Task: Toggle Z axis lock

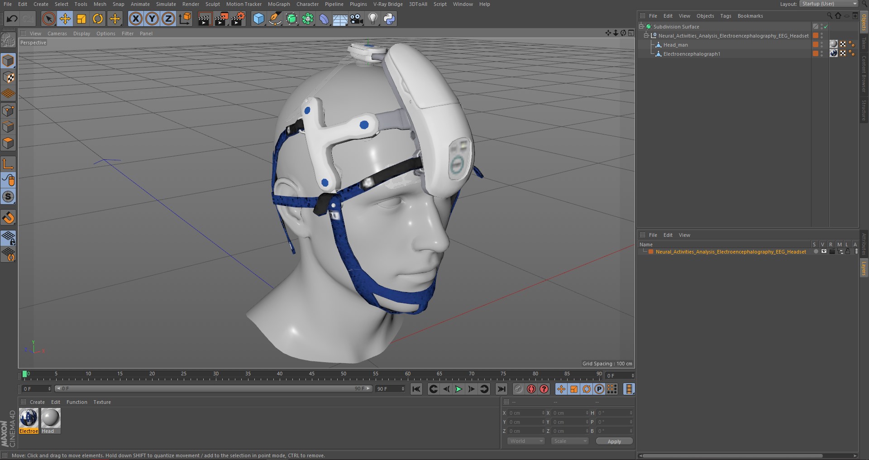Action: (x=168, y=19)
